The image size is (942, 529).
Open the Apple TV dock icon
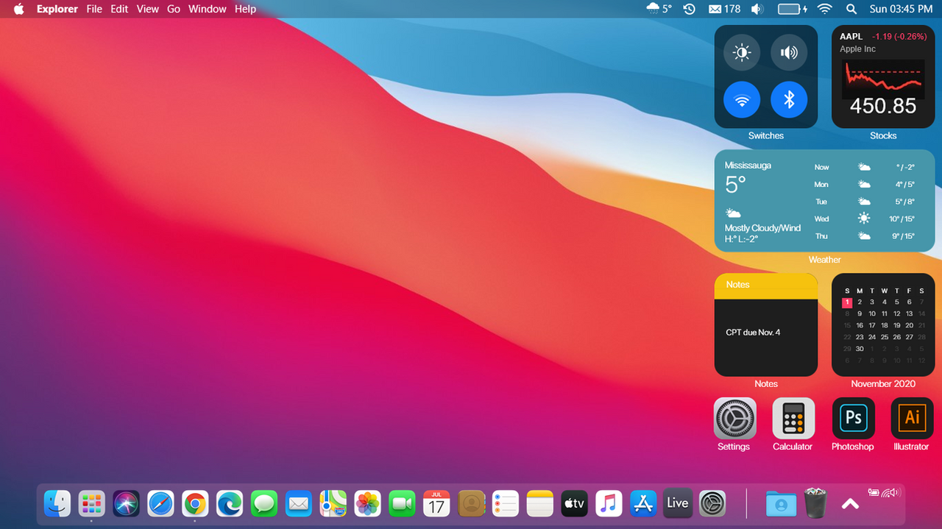(574, 503)
